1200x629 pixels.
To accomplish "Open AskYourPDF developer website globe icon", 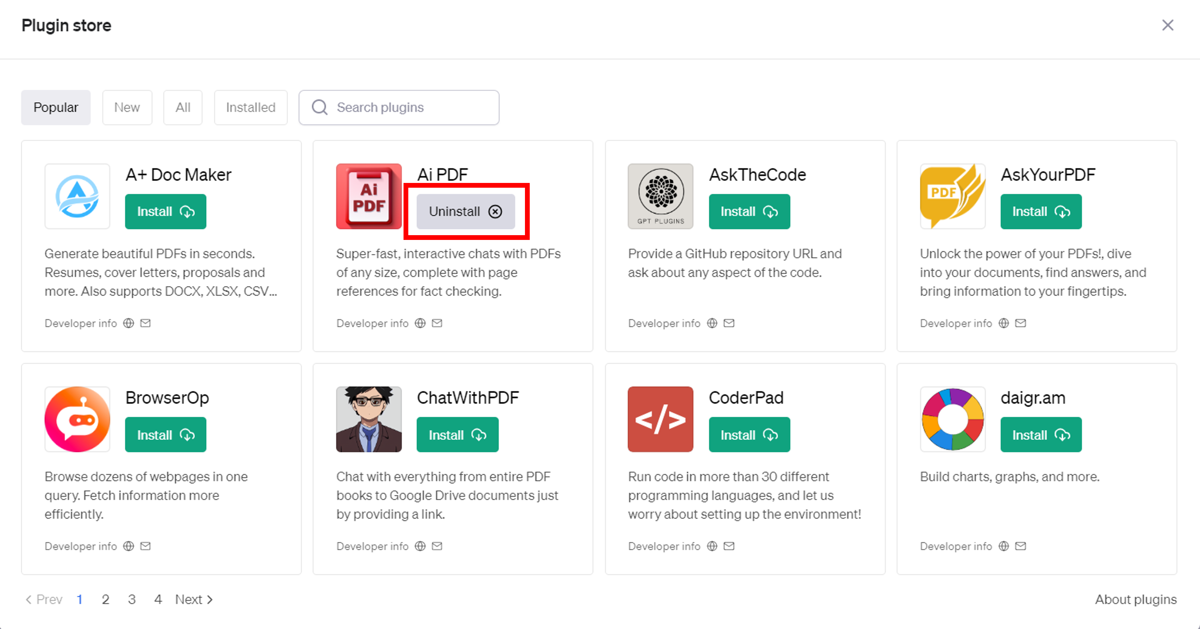I will [x=1004, y=323].
